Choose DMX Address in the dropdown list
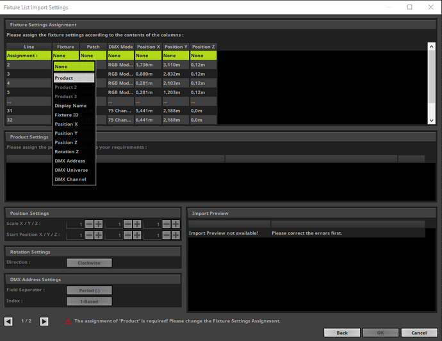Image resolution: width=442 pixels, height=341 pixels. [74, 161]
